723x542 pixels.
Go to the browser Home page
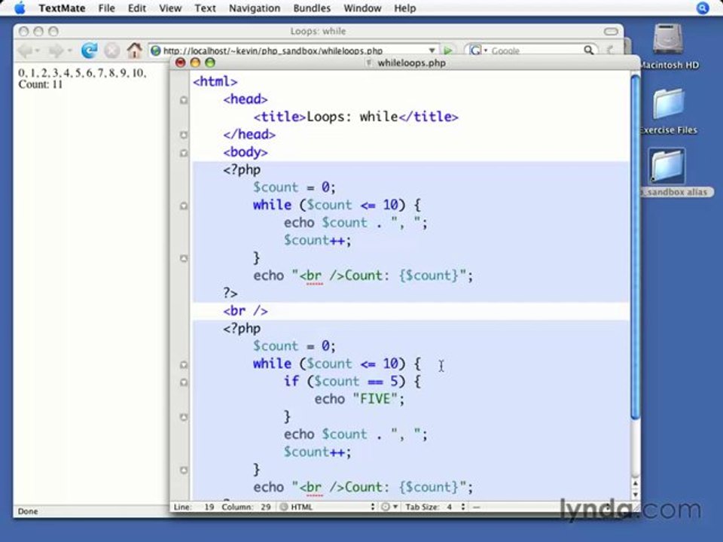135,50
